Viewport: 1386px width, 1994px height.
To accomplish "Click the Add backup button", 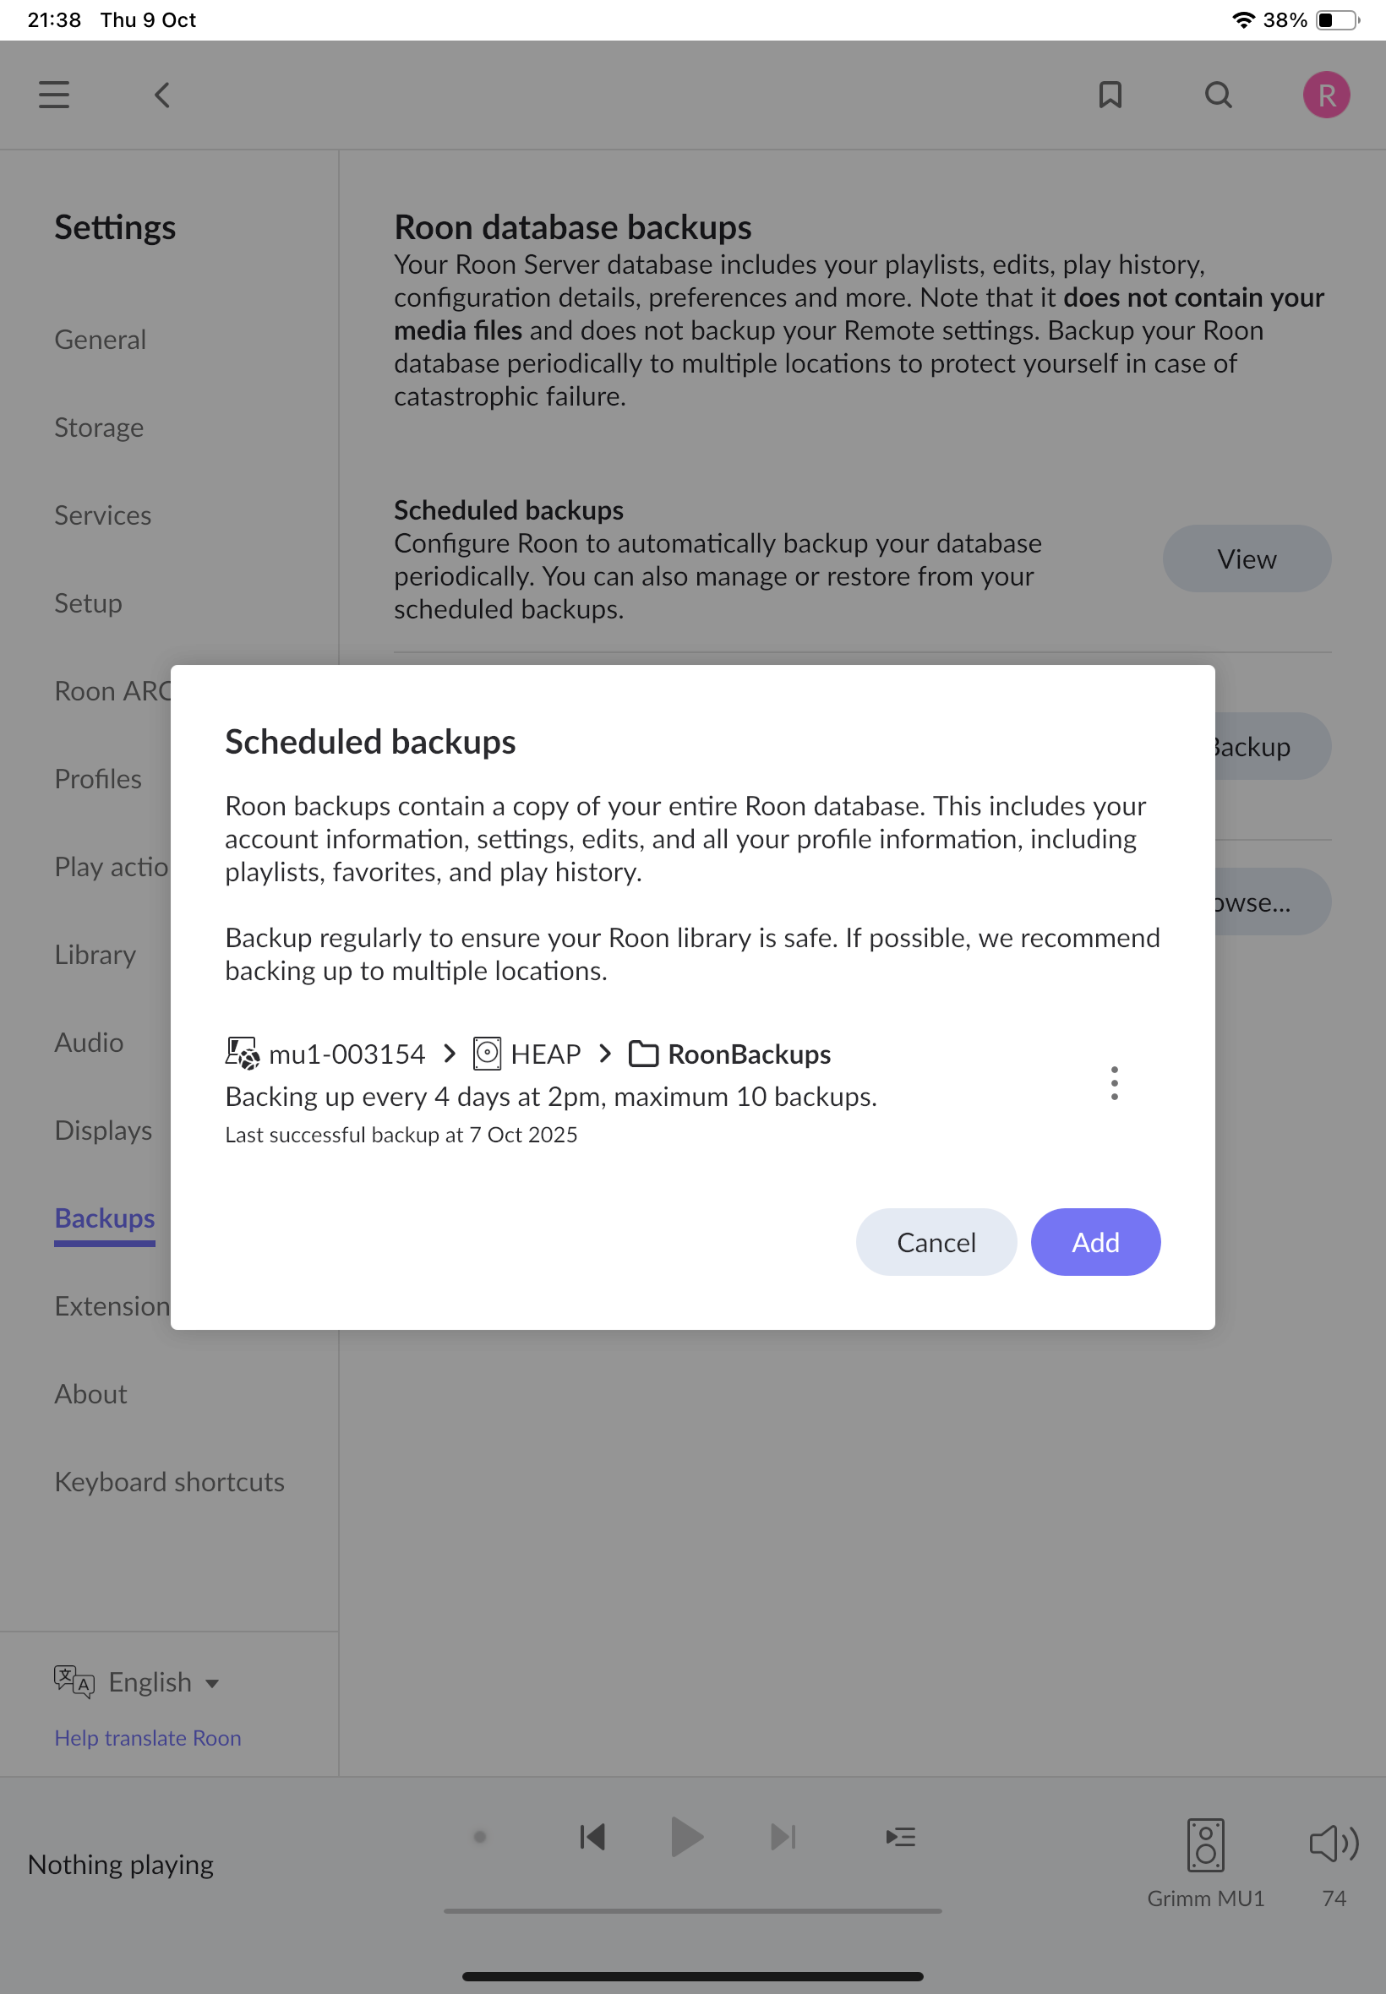I will [x=1094, y=1241].
